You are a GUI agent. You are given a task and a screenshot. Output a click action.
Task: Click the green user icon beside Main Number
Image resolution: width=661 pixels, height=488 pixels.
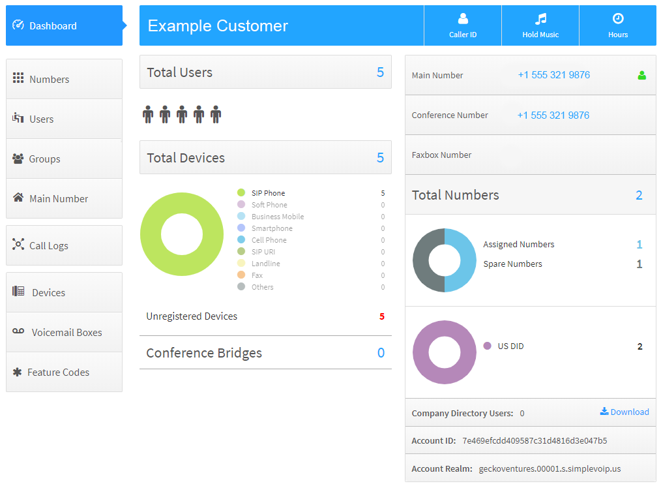pyautogui.click(x=641, y=76)
